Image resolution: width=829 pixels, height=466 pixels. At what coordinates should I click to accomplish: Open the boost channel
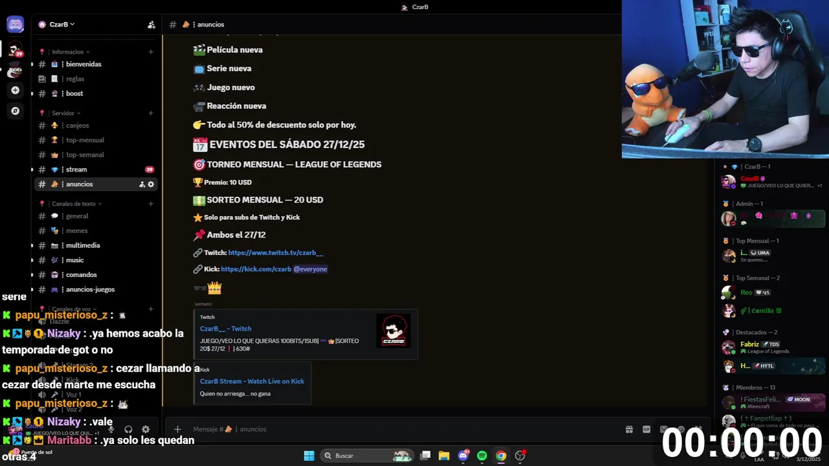click(x=96, y=93)
